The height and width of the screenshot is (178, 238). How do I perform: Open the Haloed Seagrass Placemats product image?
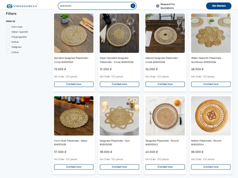[x=165, y=33]
